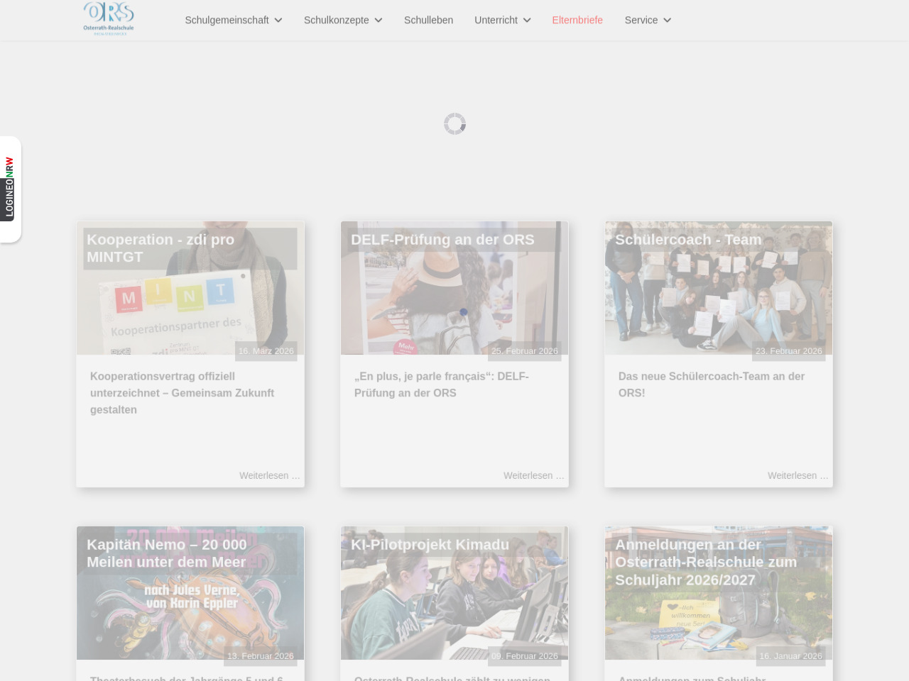Expand the Schulgemeinschaft dropdown chevron
The height and width of the screenshot is (681, 909).
[278, 21]
